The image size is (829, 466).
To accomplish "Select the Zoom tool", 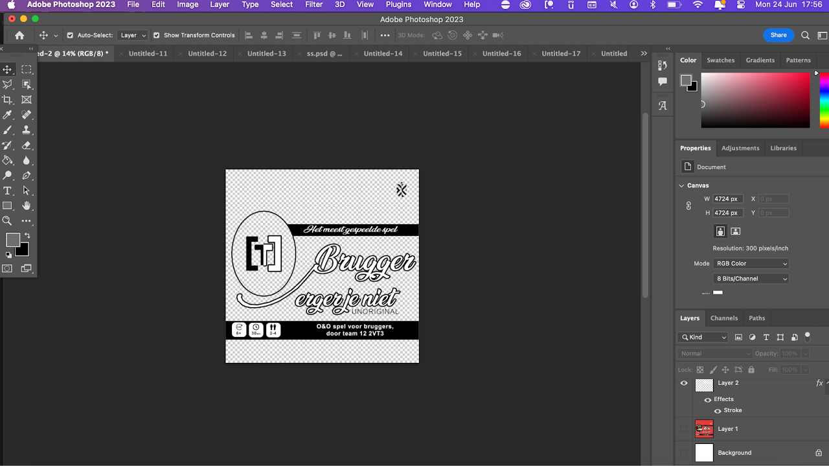I will point(8,221).
